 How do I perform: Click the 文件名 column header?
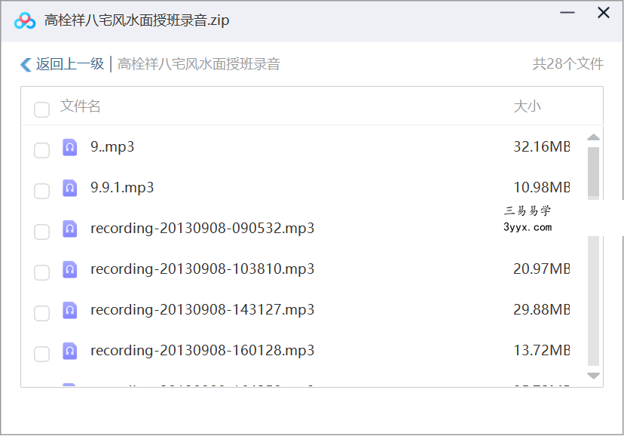[80, 106]
